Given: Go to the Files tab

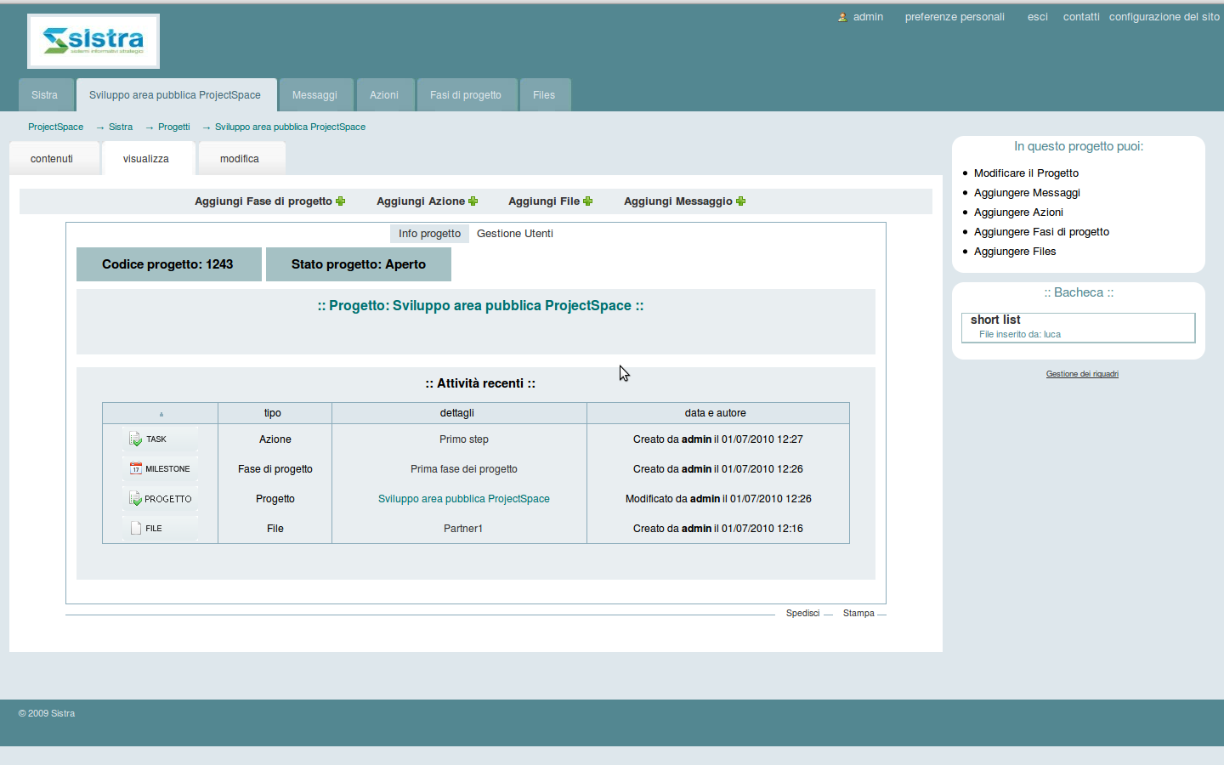Looking at the screenshot, I should (544, 95).
